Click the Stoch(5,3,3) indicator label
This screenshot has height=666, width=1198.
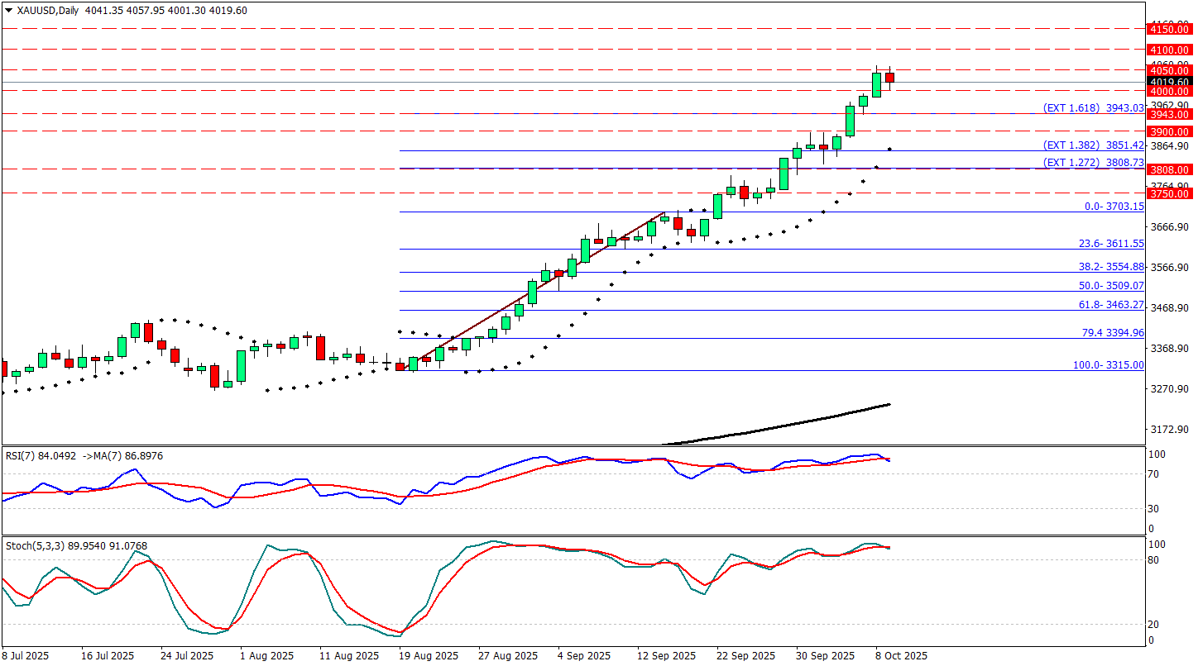(33, 546)
